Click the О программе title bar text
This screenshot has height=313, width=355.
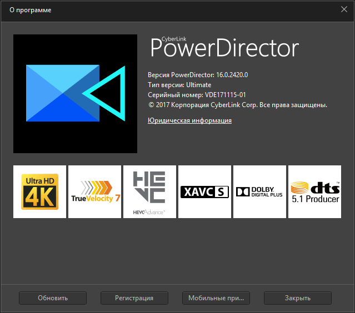click(x=31, y=10)
